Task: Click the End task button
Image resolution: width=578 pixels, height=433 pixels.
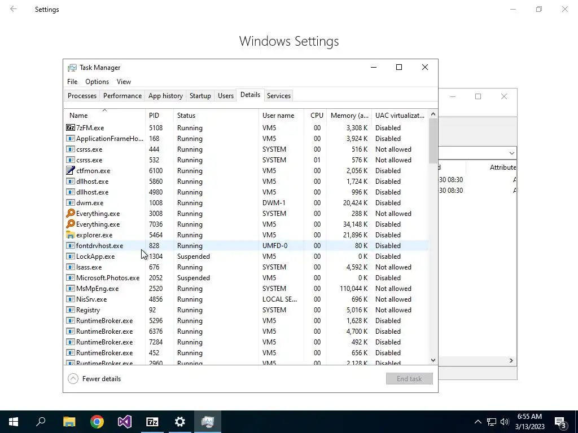Action: click(x=409, y=378)
